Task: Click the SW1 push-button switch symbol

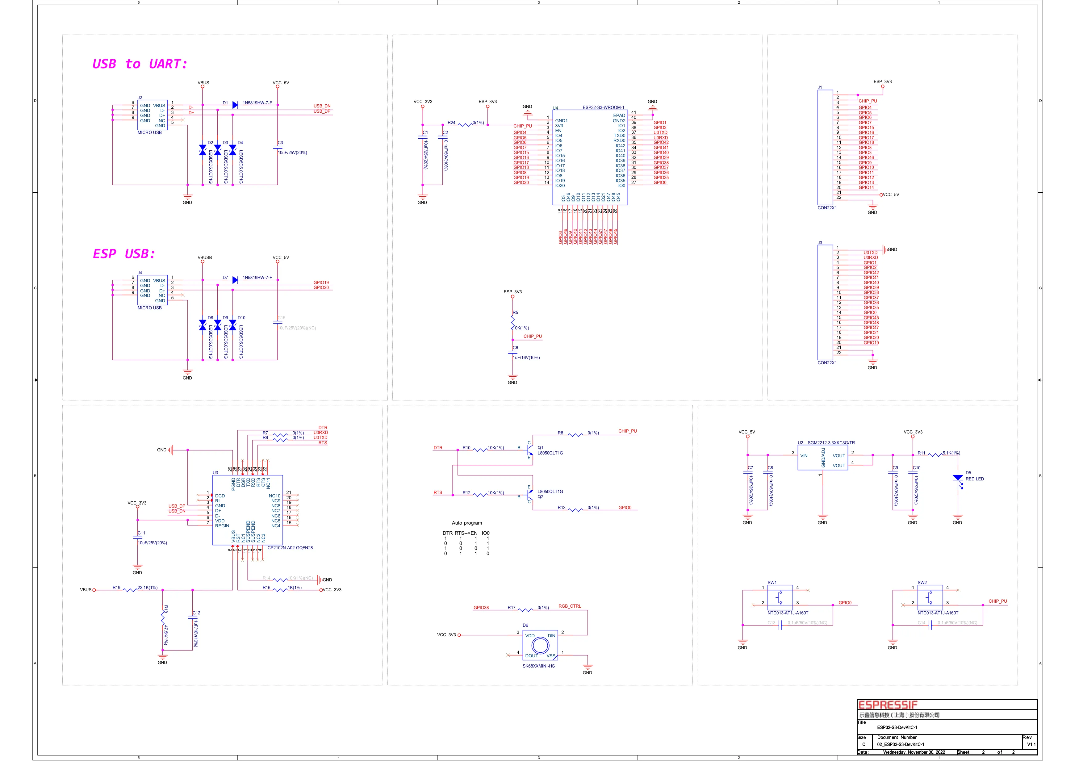Action: (780, 598)
